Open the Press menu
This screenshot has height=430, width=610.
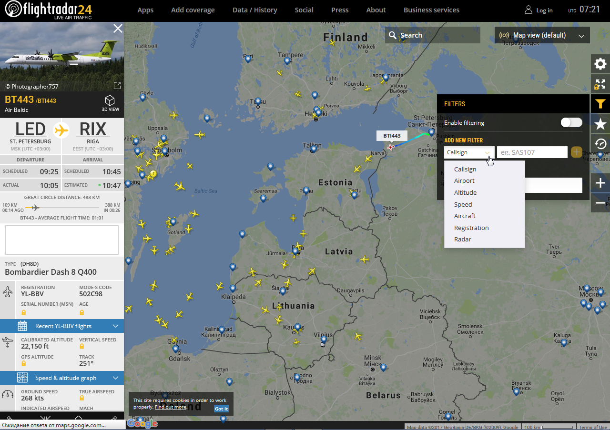click(340, 10)
